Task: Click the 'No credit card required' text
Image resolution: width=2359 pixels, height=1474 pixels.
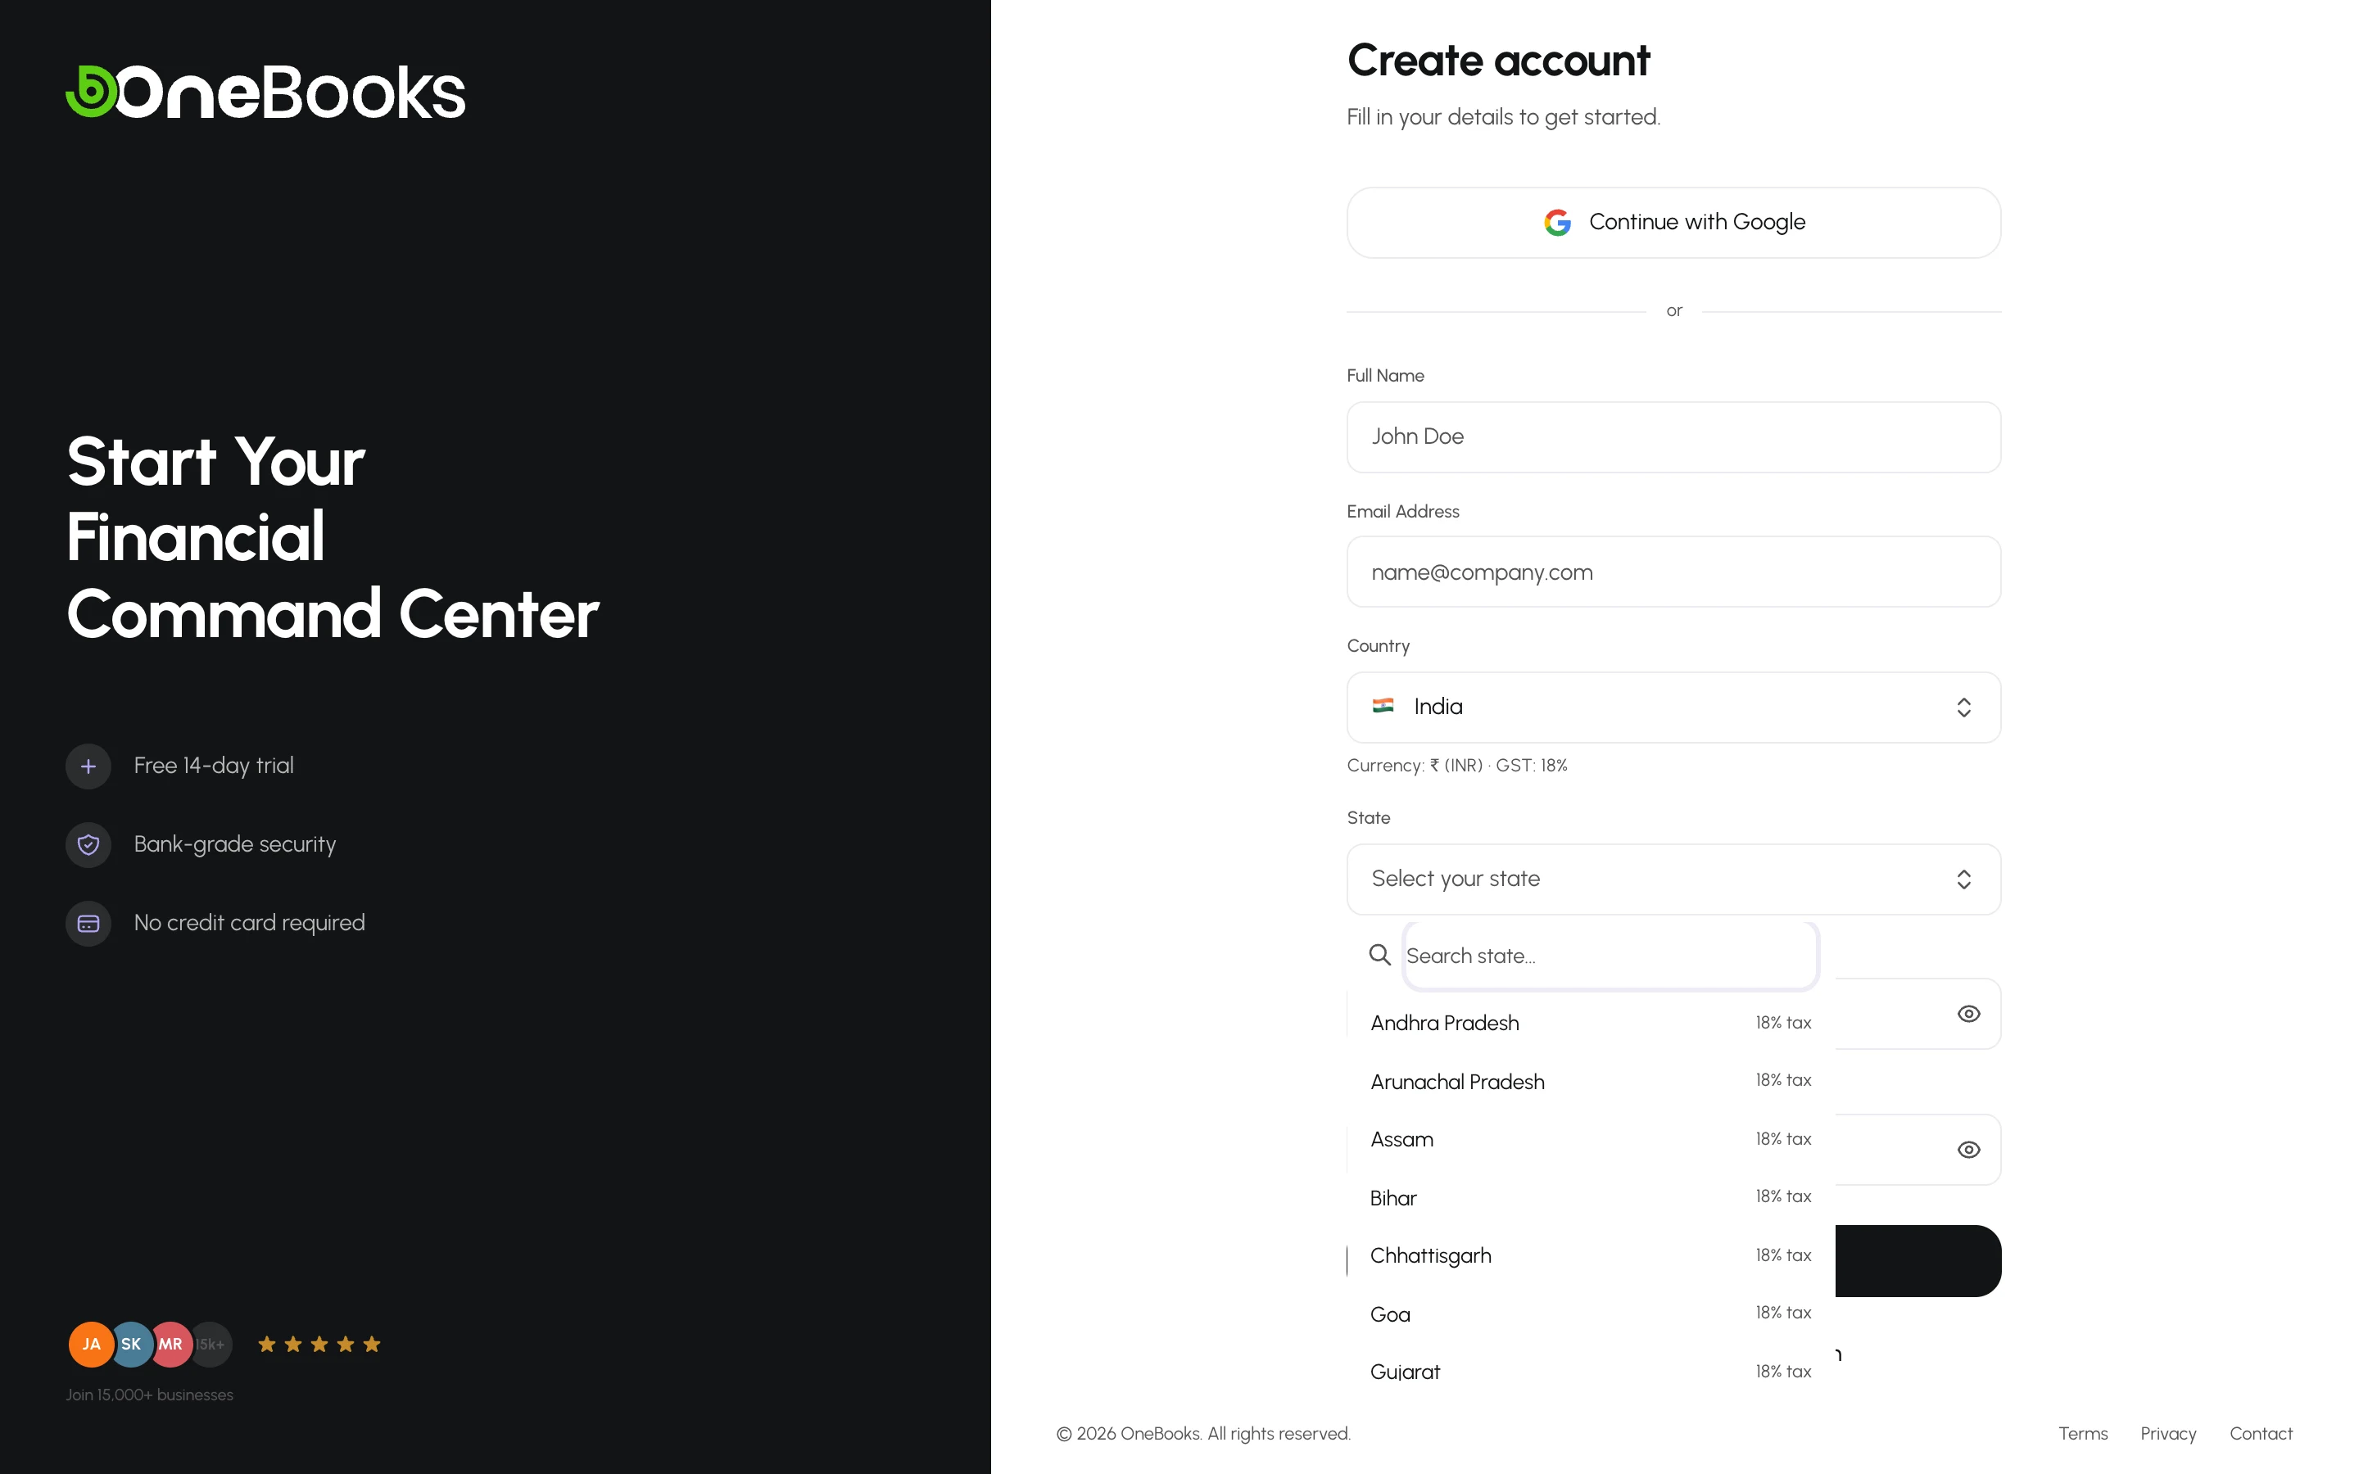Action: click(x=250, y=923)
